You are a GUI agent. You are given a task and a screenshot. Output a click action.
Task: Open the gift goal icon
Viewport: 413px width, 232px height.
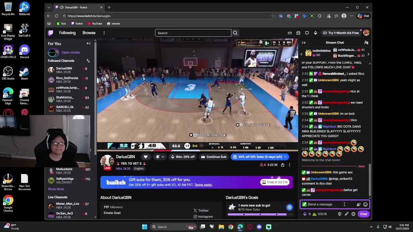[289, 207]
